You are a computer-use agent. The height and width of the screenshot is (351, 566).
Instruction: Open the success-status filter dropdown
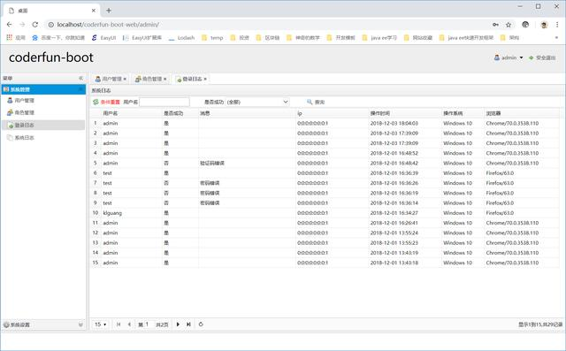coord(286,102)
